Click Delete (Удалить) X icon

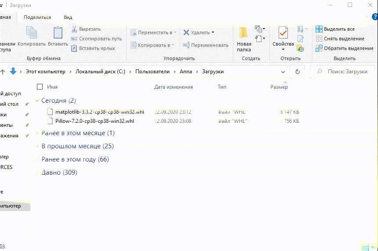(186, 32)
